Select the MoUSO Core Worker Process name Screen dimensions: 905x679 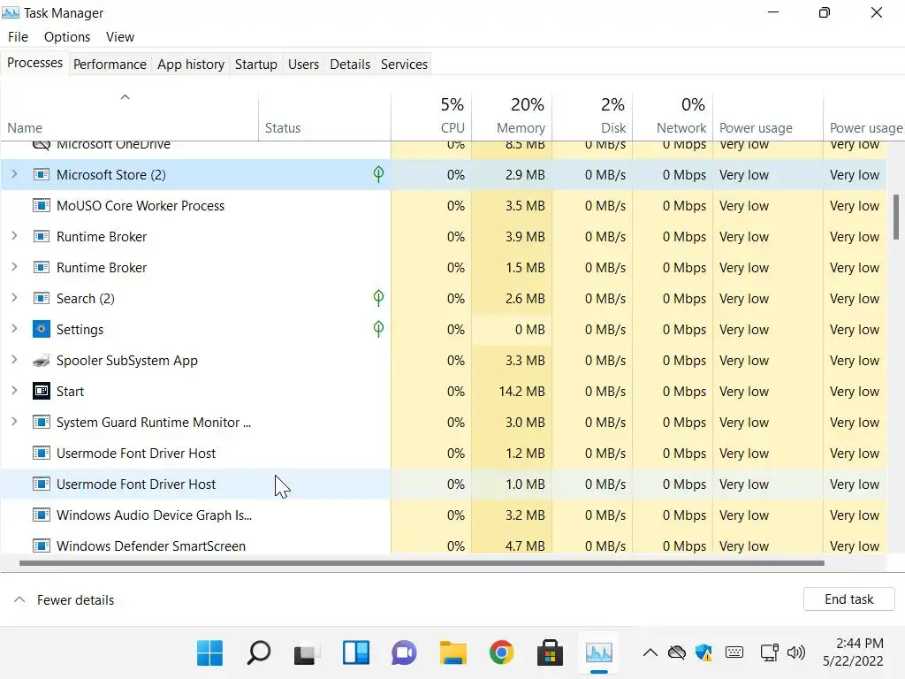[x=141, y=205]
